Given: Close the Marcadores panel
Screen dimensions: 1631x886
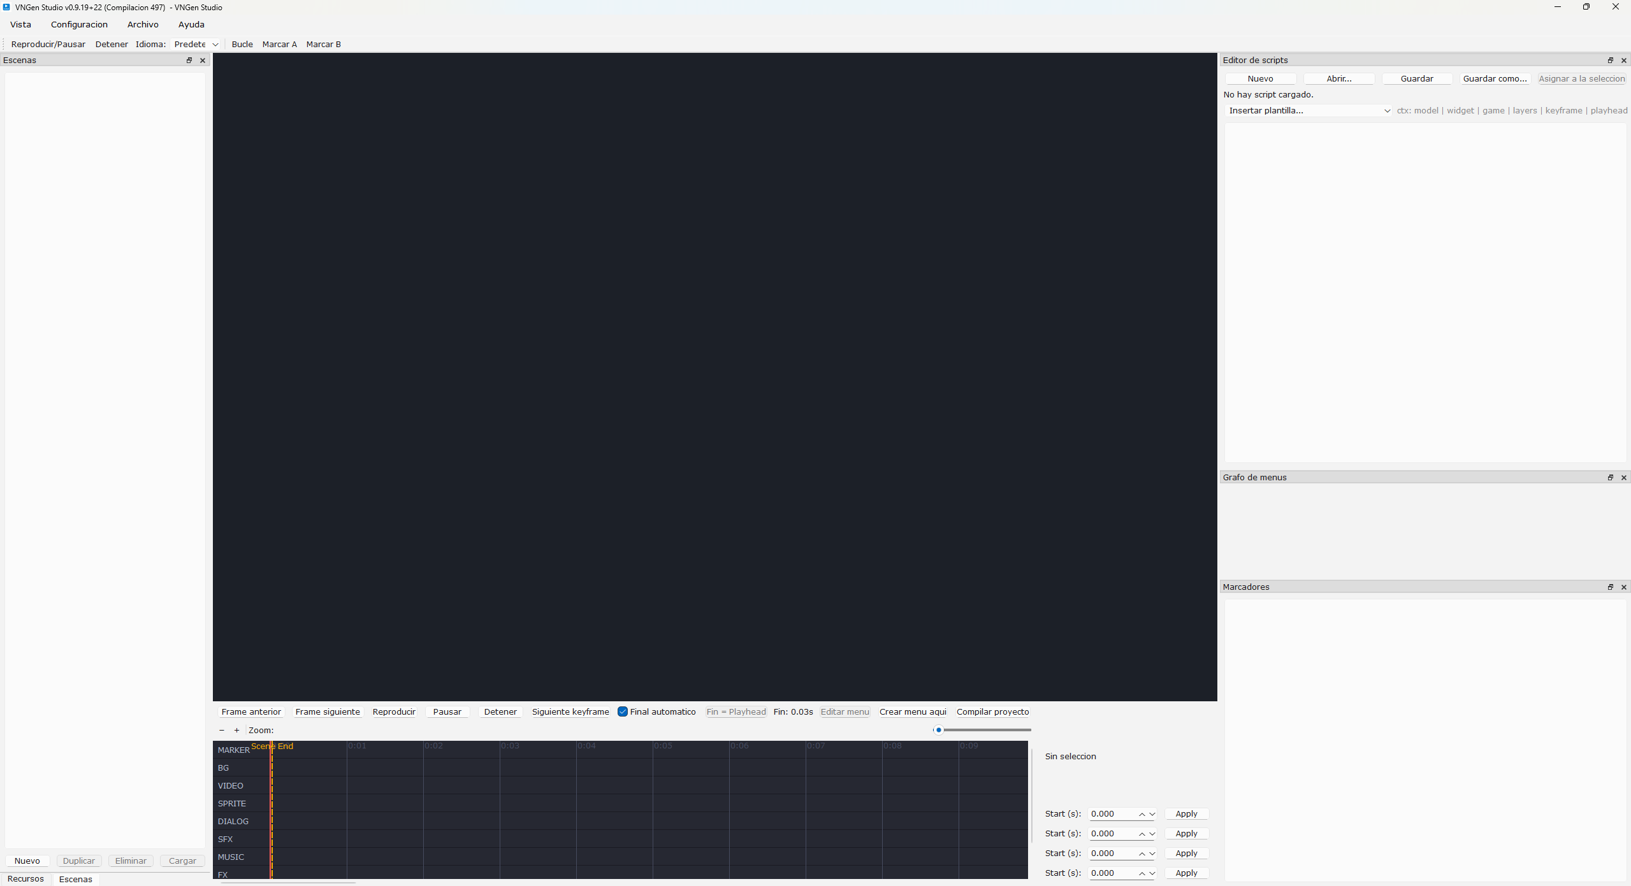Looking at the screenshot, I should (1623, 587).
